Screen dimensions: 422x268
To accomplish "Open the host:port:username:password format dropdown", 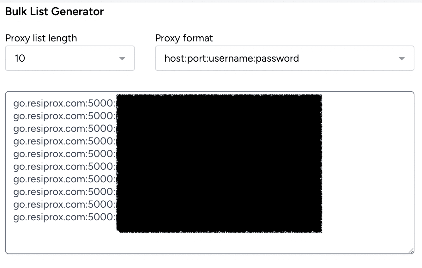I will tap(285, 58).
